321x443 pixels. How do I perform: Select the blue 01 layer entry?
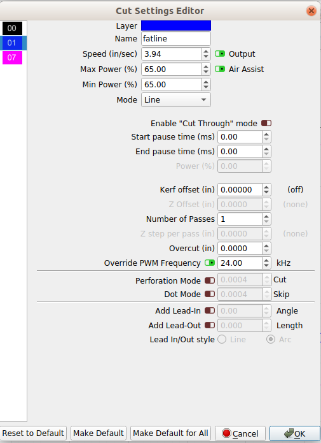click(13, 43)
